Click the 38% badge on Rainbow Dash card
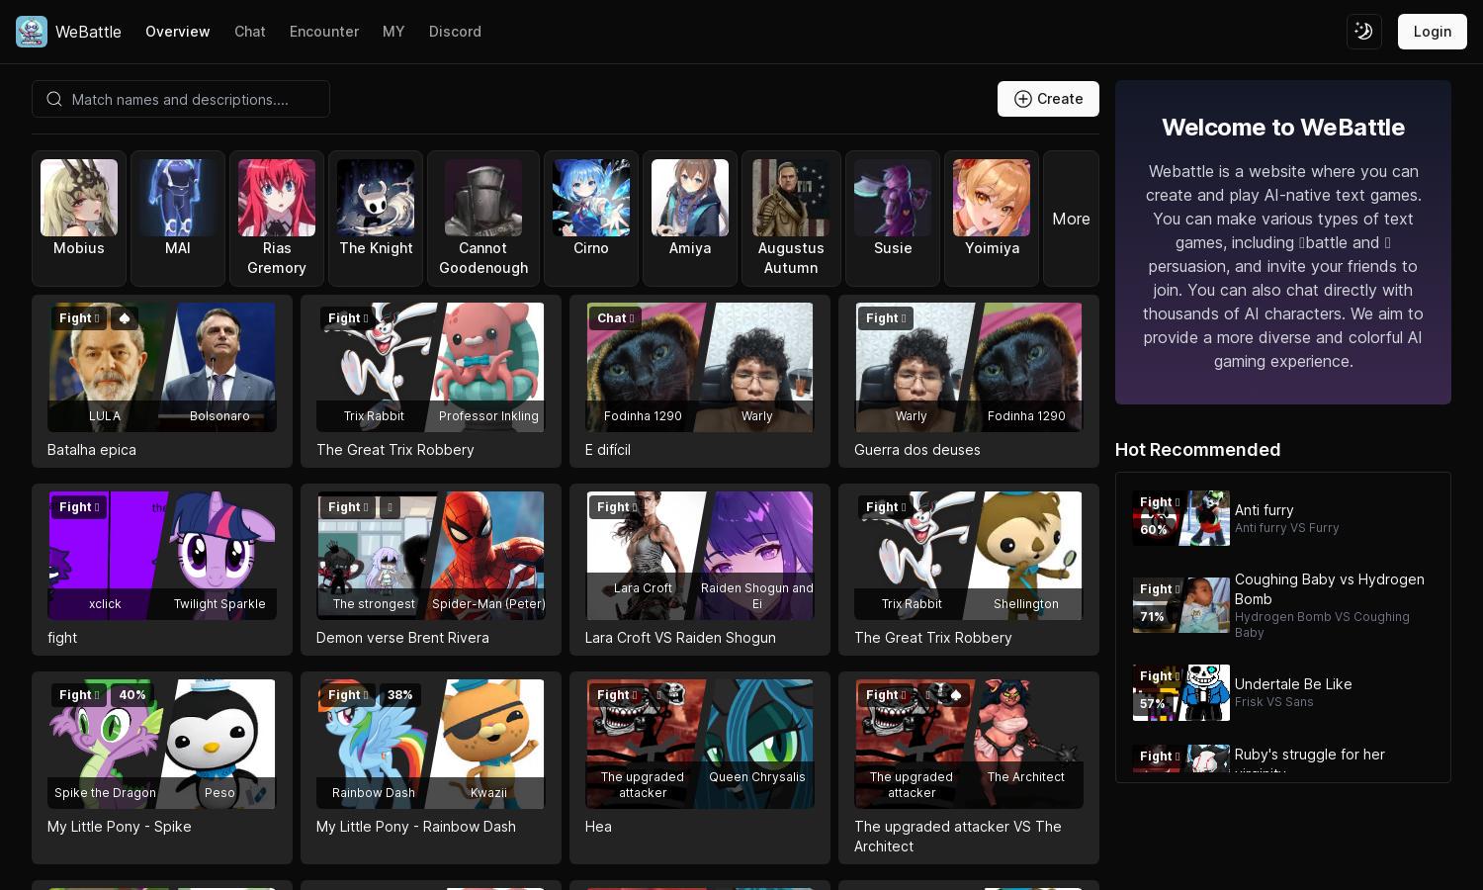This screenshot has height=890, width=1483. click(x=400, y=695)
